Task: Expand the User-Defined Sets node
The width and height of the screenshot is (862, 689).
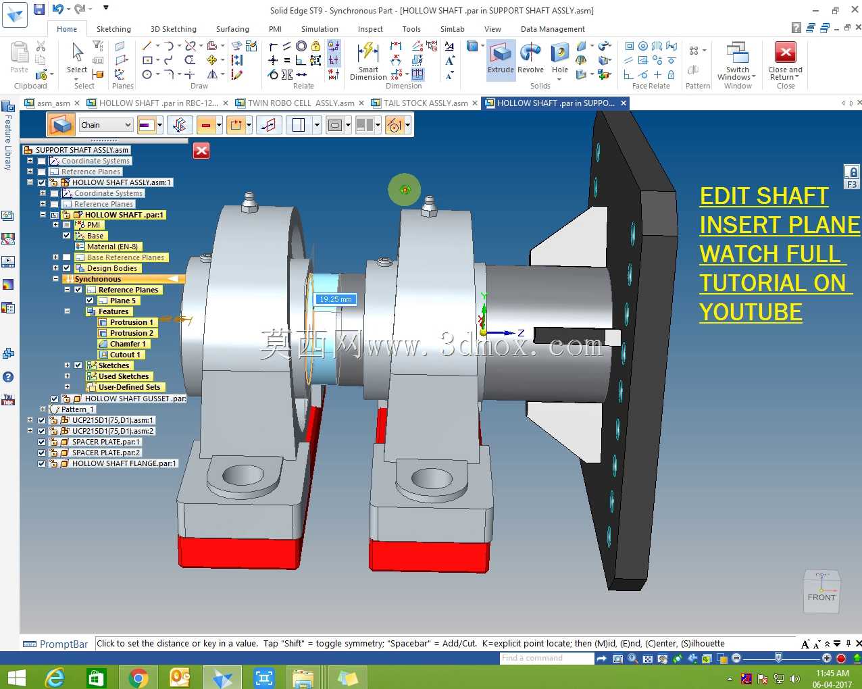Action: click(67, 387)
